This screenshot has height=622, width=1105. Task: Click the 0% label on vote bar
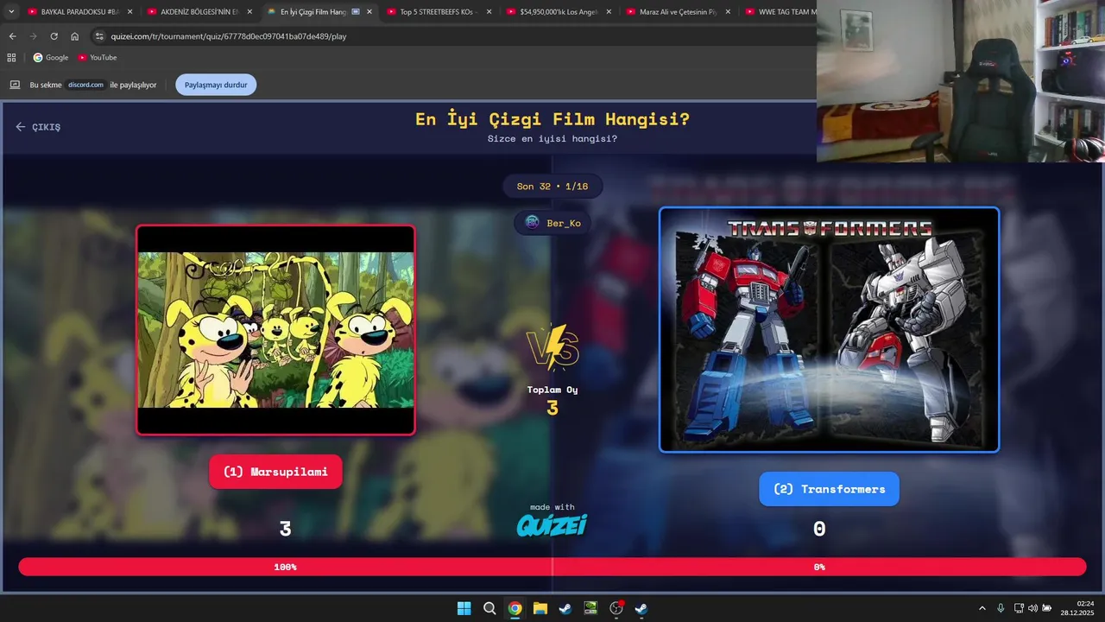[819, 567]
